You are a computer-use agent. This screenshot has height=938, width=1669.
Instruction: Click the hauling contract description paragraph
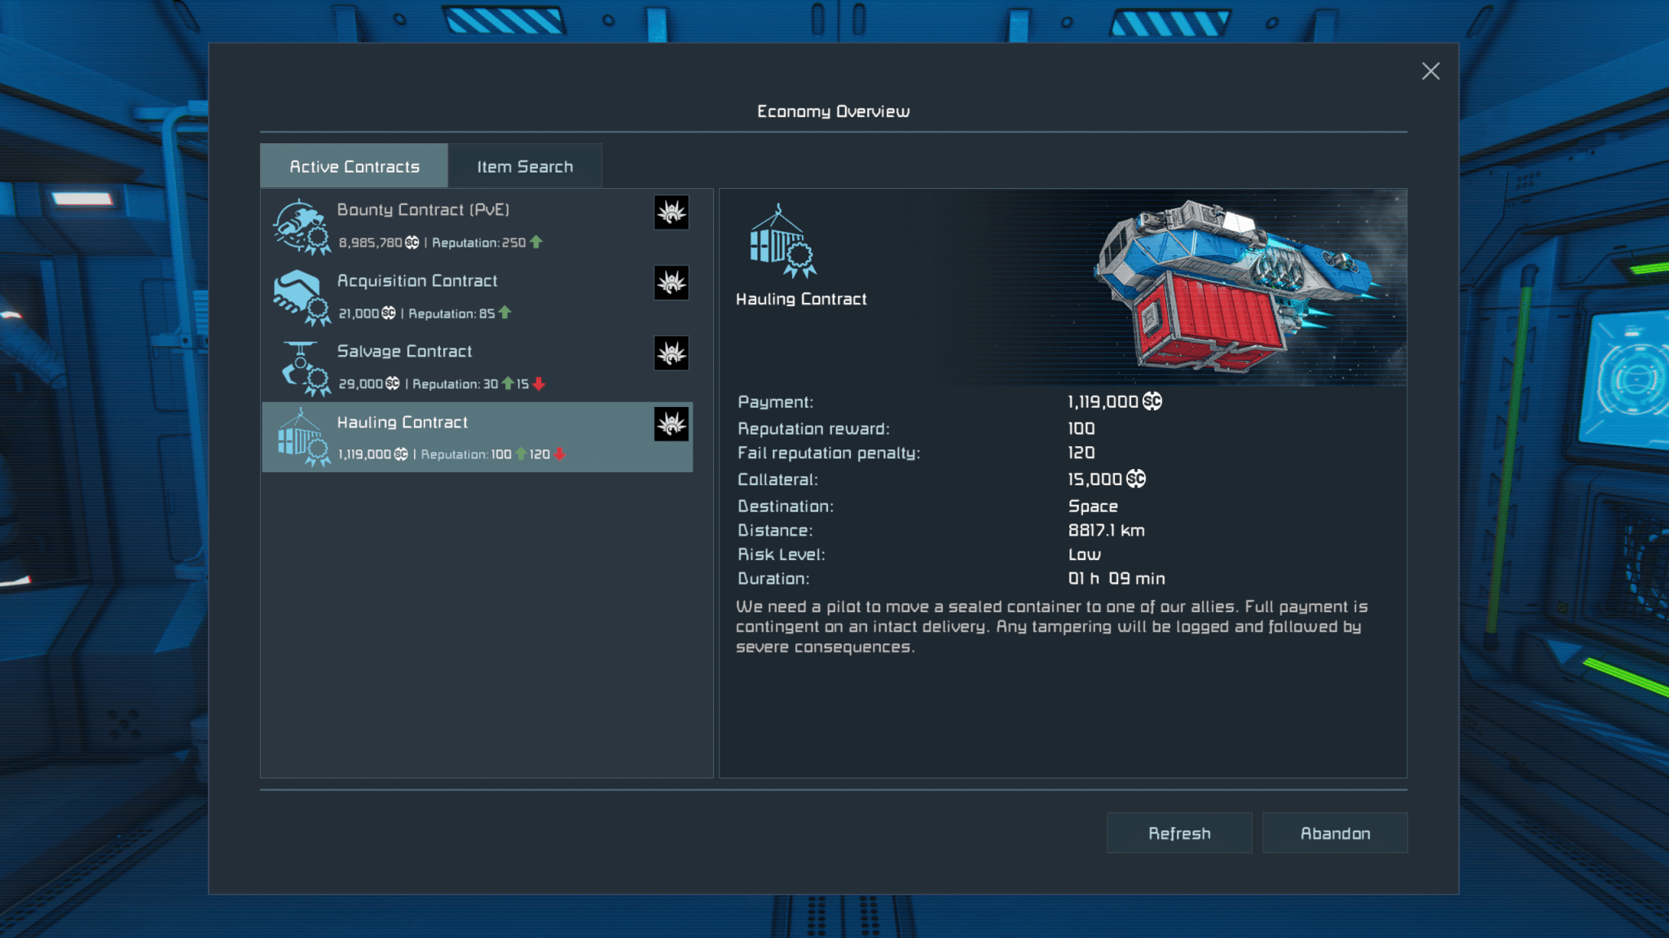coord(1052,627)
